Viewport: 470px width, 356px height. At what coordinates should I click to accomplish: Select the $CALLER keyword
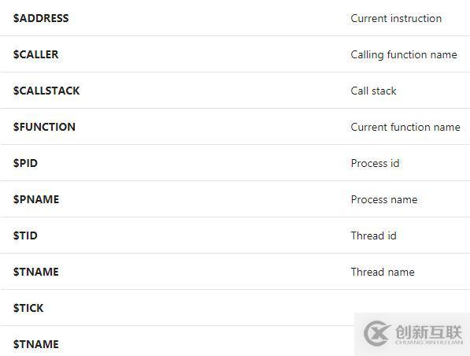[36, 54]
